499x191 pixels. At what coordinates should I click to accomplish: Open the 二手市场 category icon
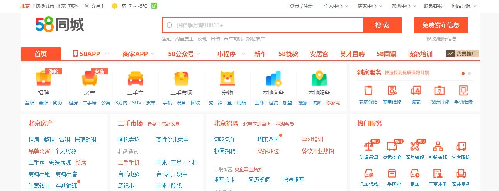point(181,79)
